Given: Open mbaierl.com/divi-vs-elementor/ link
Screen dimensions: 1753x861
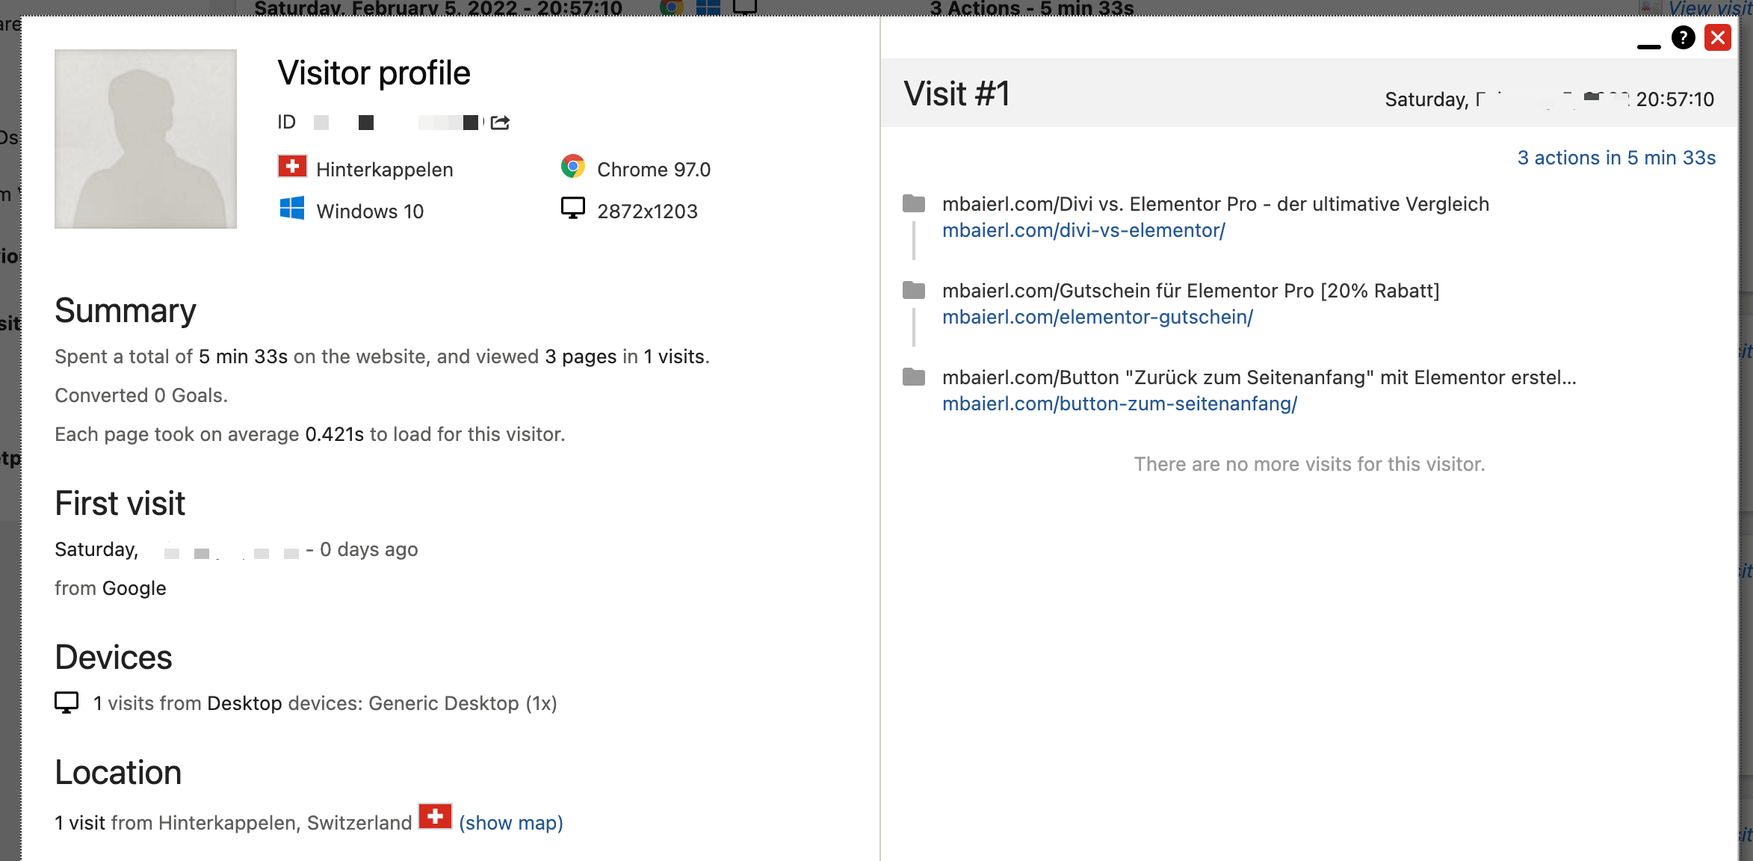Looking at the screenshot, I should point(1083,230).
